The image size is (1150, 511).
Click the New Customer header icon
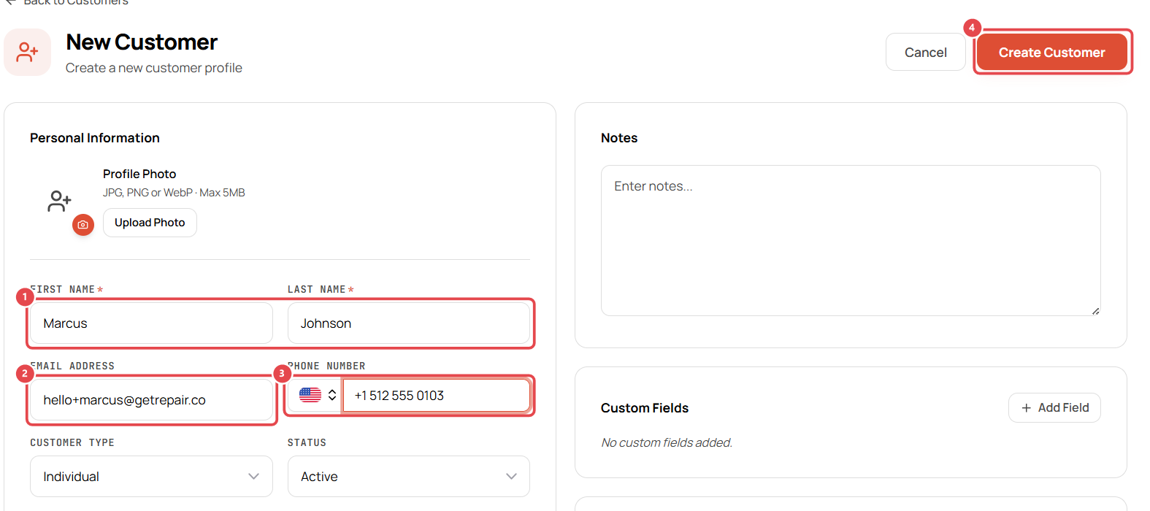tap(28, 53)
